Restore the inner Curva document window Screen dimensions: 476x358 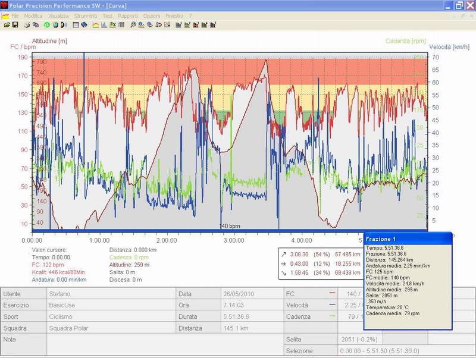click(463, 16)
